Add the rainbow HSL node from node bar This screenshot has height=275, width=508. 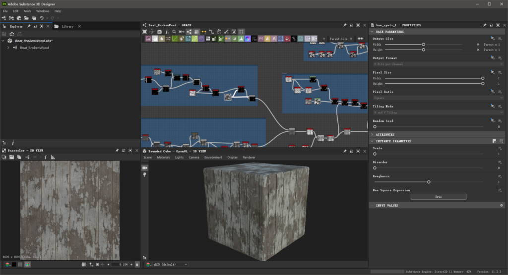coord(248,39)
